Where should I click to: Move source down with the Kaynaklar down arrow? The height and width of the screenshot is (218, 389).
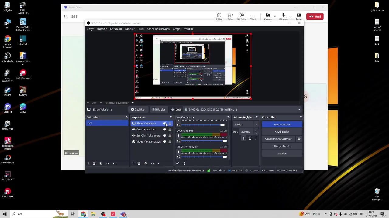158,163
